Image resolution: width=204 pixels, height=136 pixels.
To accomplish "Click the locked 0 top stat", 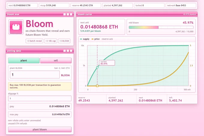I will point(149,5).
